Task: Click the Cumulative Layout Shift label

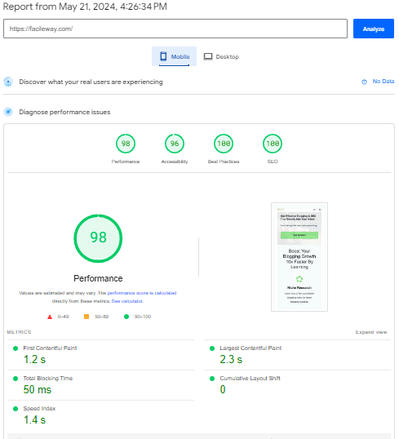Action: tap(250, 379)
